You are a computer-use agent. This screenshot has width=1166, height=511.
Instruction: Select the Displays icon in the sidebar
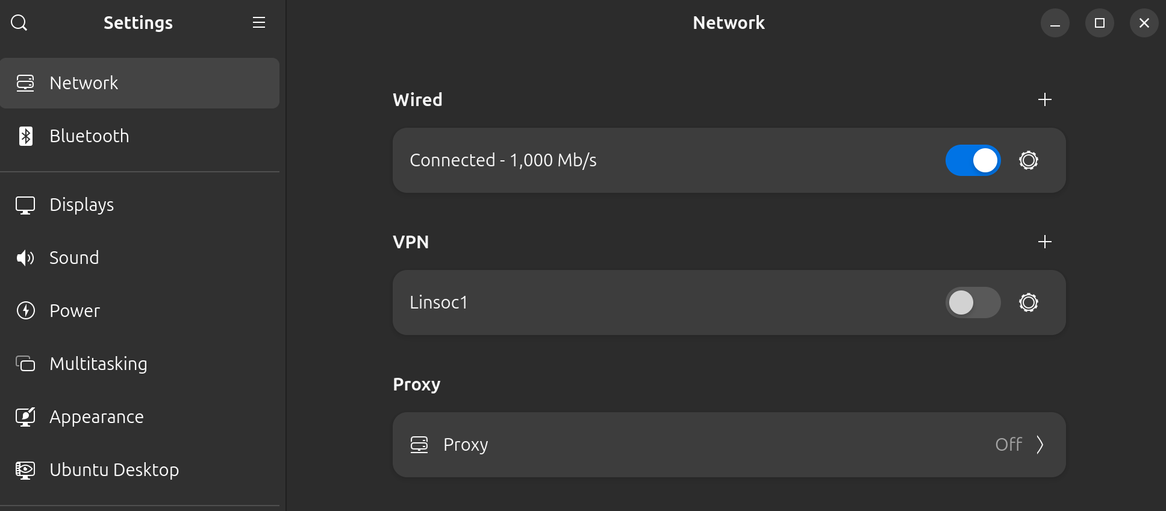(x=25, y=205)
